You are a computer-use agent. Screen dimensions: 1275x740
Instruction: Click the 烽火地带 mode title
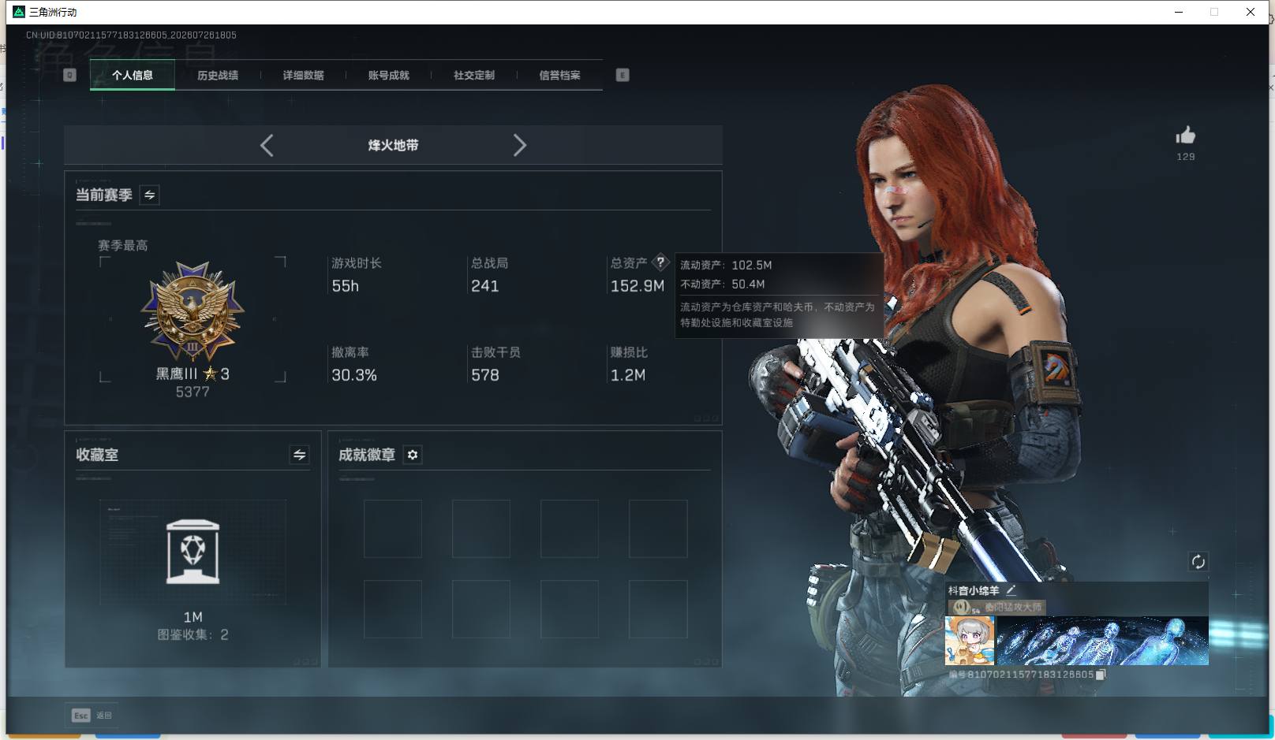click(x=394, y=145)
